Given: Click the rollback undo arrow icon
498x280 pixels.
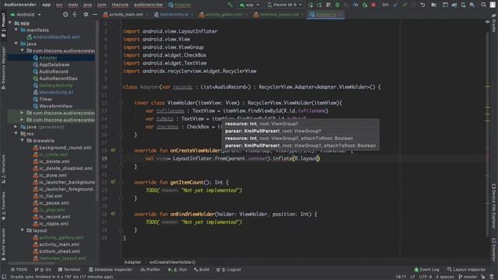Looking at the screenshot, I should [423, 5].
